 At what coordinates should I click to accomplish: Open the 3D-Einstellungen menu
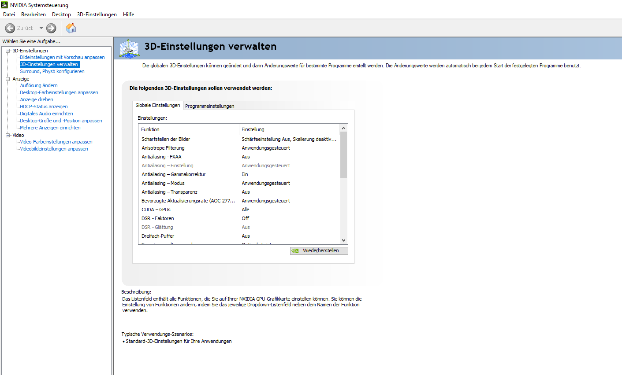pyautogui.click(x=97, y=15)
